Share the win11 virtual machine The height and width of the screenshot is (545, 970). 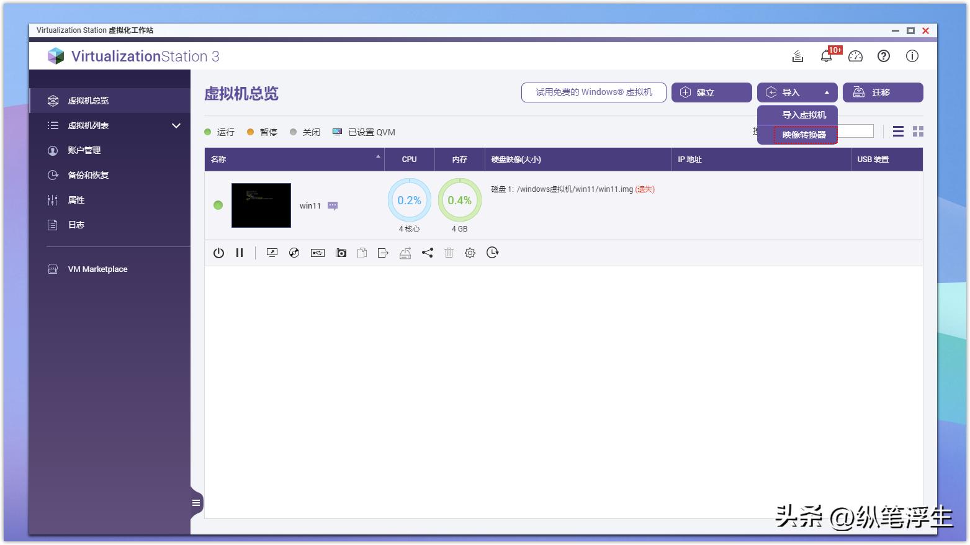tap(427, 253)
